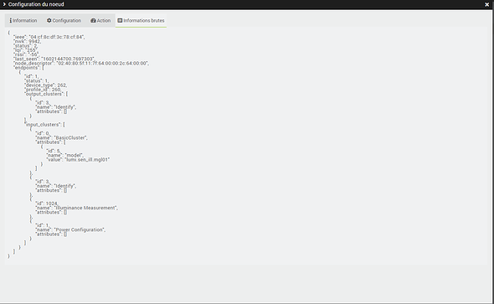Image resolution: width=494 pixels, height=304 pixels.
Task: Open the Information tab label
Action: pyautogui.click(x=25, y=20)
